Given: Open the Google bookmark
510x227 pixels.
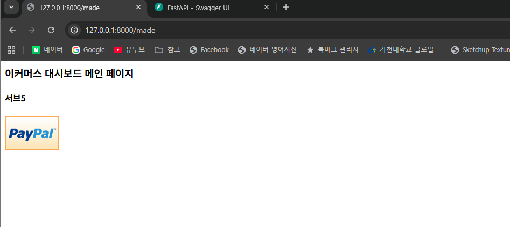Looking at the screenshot, I should [88, 49].
